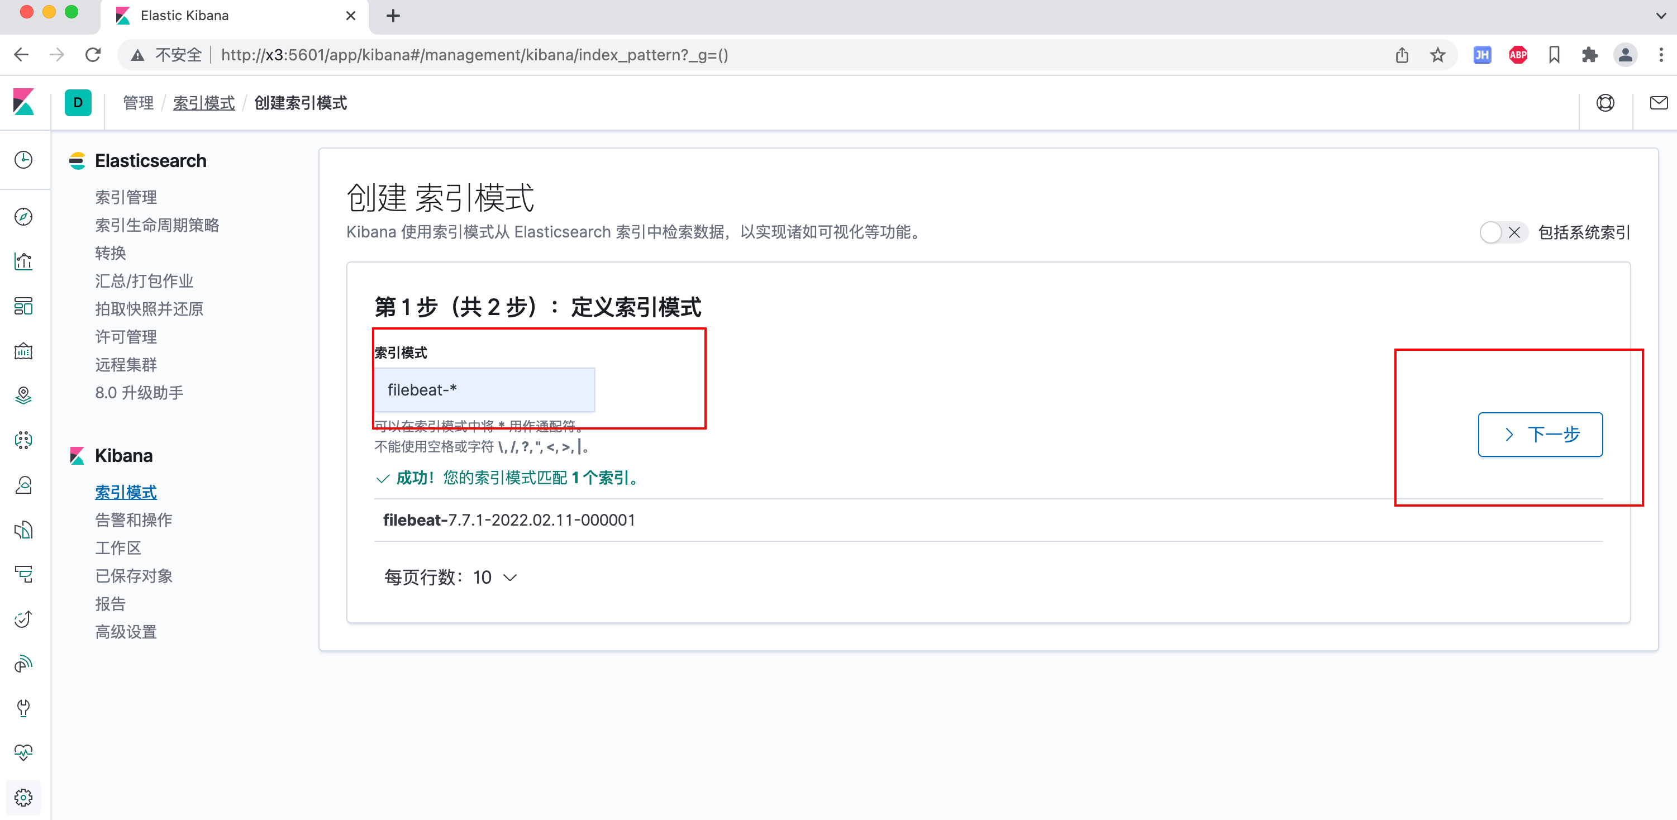Click 索引模式 breadcrumb link
Image resolution: width=1677 pixels, height=820 pixels.
(x=204, y=103)
